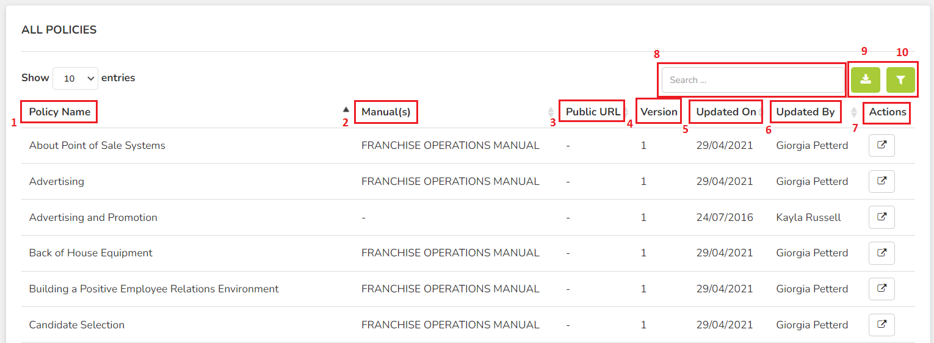The height and width of the screenshot is (343, 934).
Task: Click the green download export icon
Action: tap(865, 80)
